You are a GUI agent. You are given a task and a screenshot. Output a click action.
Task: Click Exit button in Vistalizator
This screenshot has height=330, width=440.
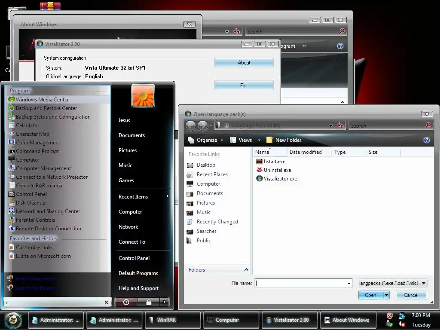[x=244, y=86]
